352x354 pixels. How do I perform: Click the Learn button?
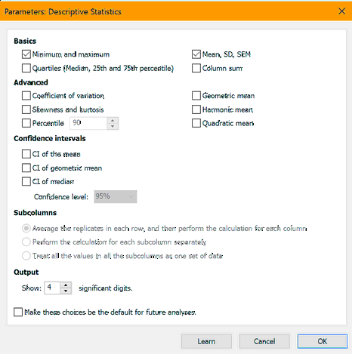tap(206, 341)
